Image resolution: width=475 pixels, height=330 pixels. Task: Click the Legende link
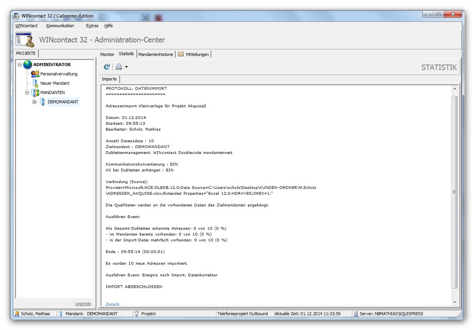[x=83, y=304]
